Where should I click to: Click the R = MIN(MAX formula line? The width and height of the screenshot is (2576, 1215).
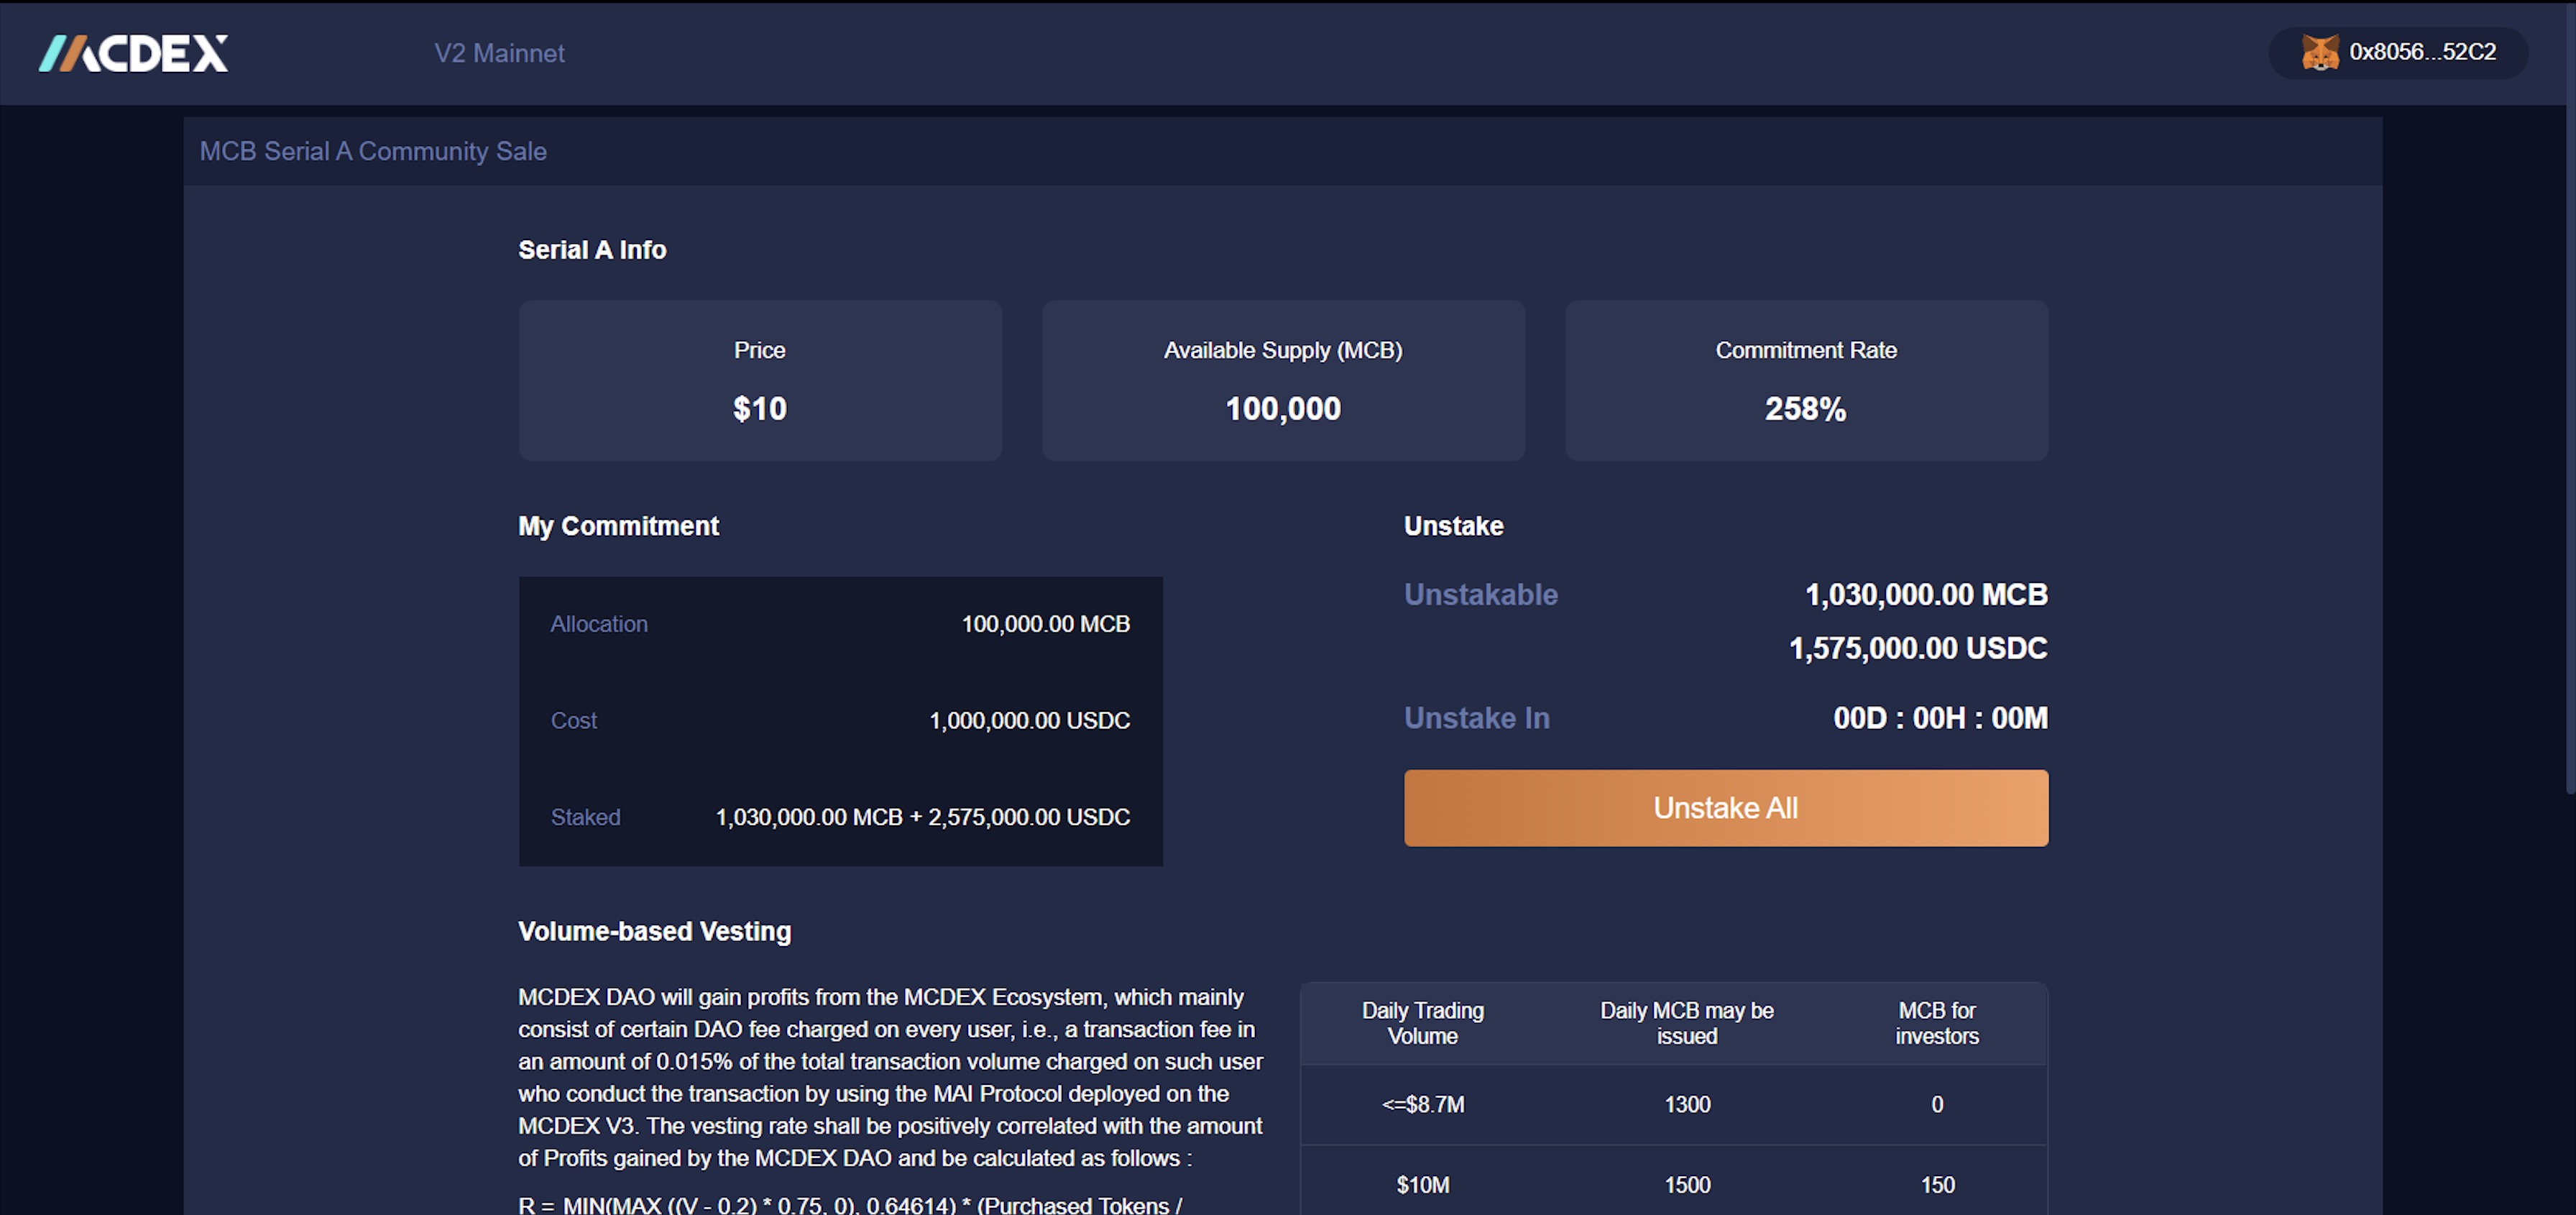click(850, 1204)
